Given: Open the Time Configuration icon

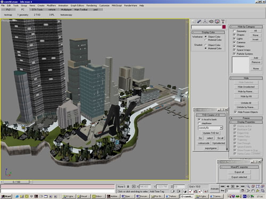Looking at the screenshot, I should point(243,191).
